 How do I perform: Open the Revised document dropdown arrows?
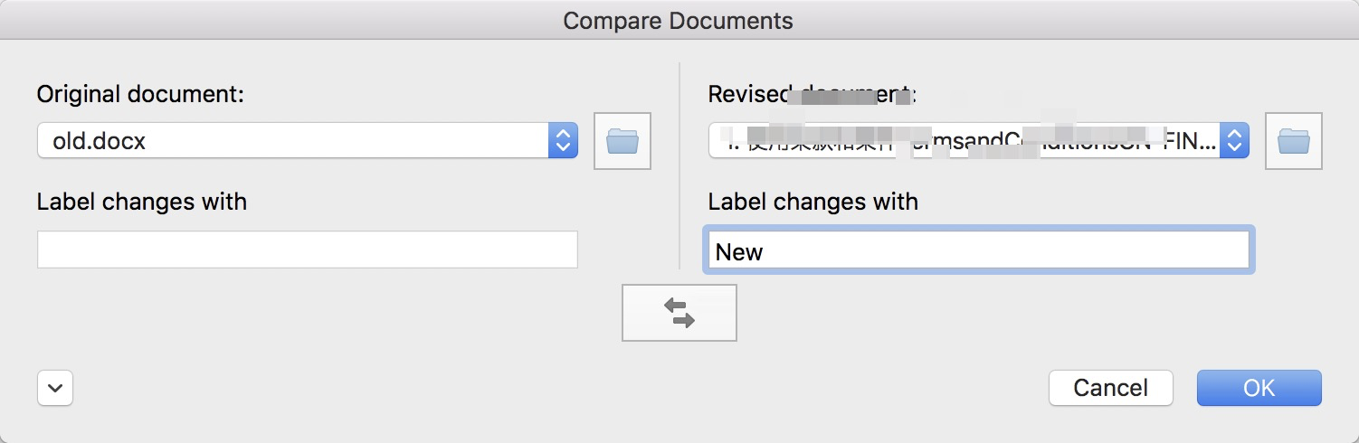coord(1234,141)
